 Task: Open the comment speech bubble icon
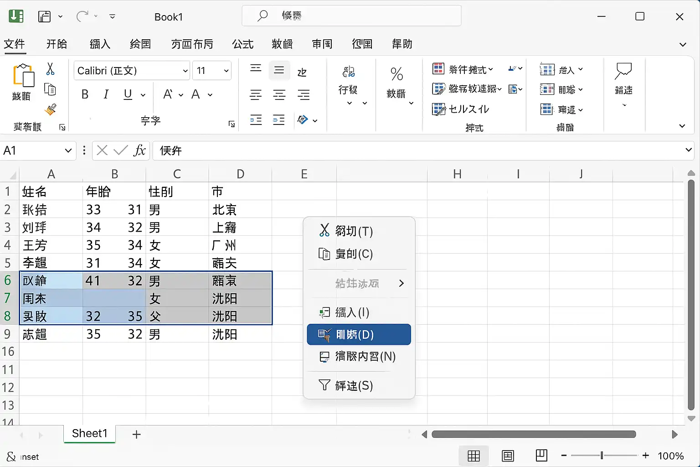click(623, 71)
